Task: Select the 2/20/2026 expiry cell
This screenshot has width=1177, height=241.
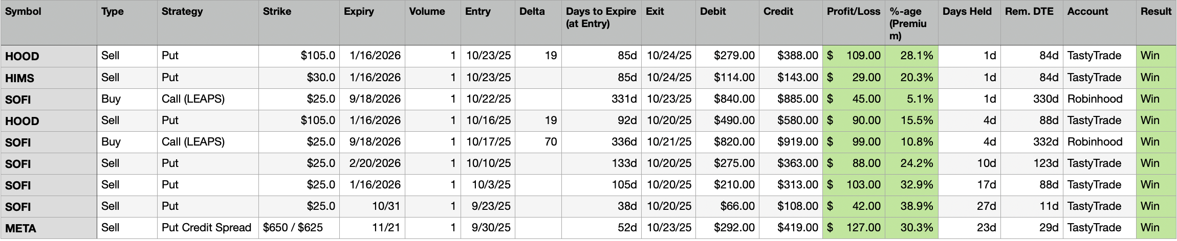Action: coord(375,163)
